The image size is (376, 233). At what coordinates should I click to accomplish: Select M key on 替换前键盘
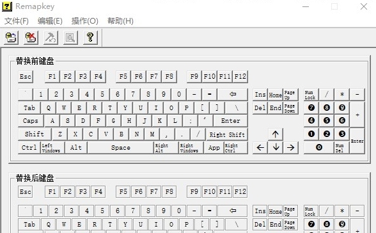pyautogui.click(x=152, y=134)
